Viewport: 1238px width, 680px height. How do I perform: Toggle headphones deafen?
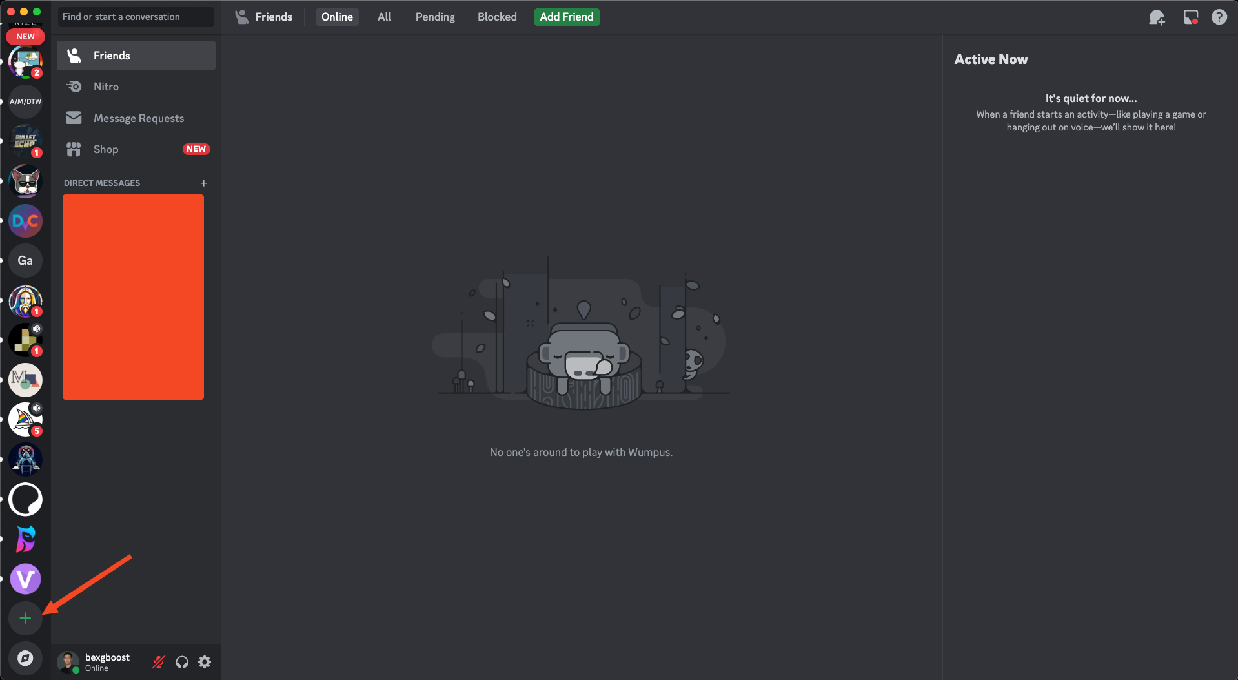182,662
